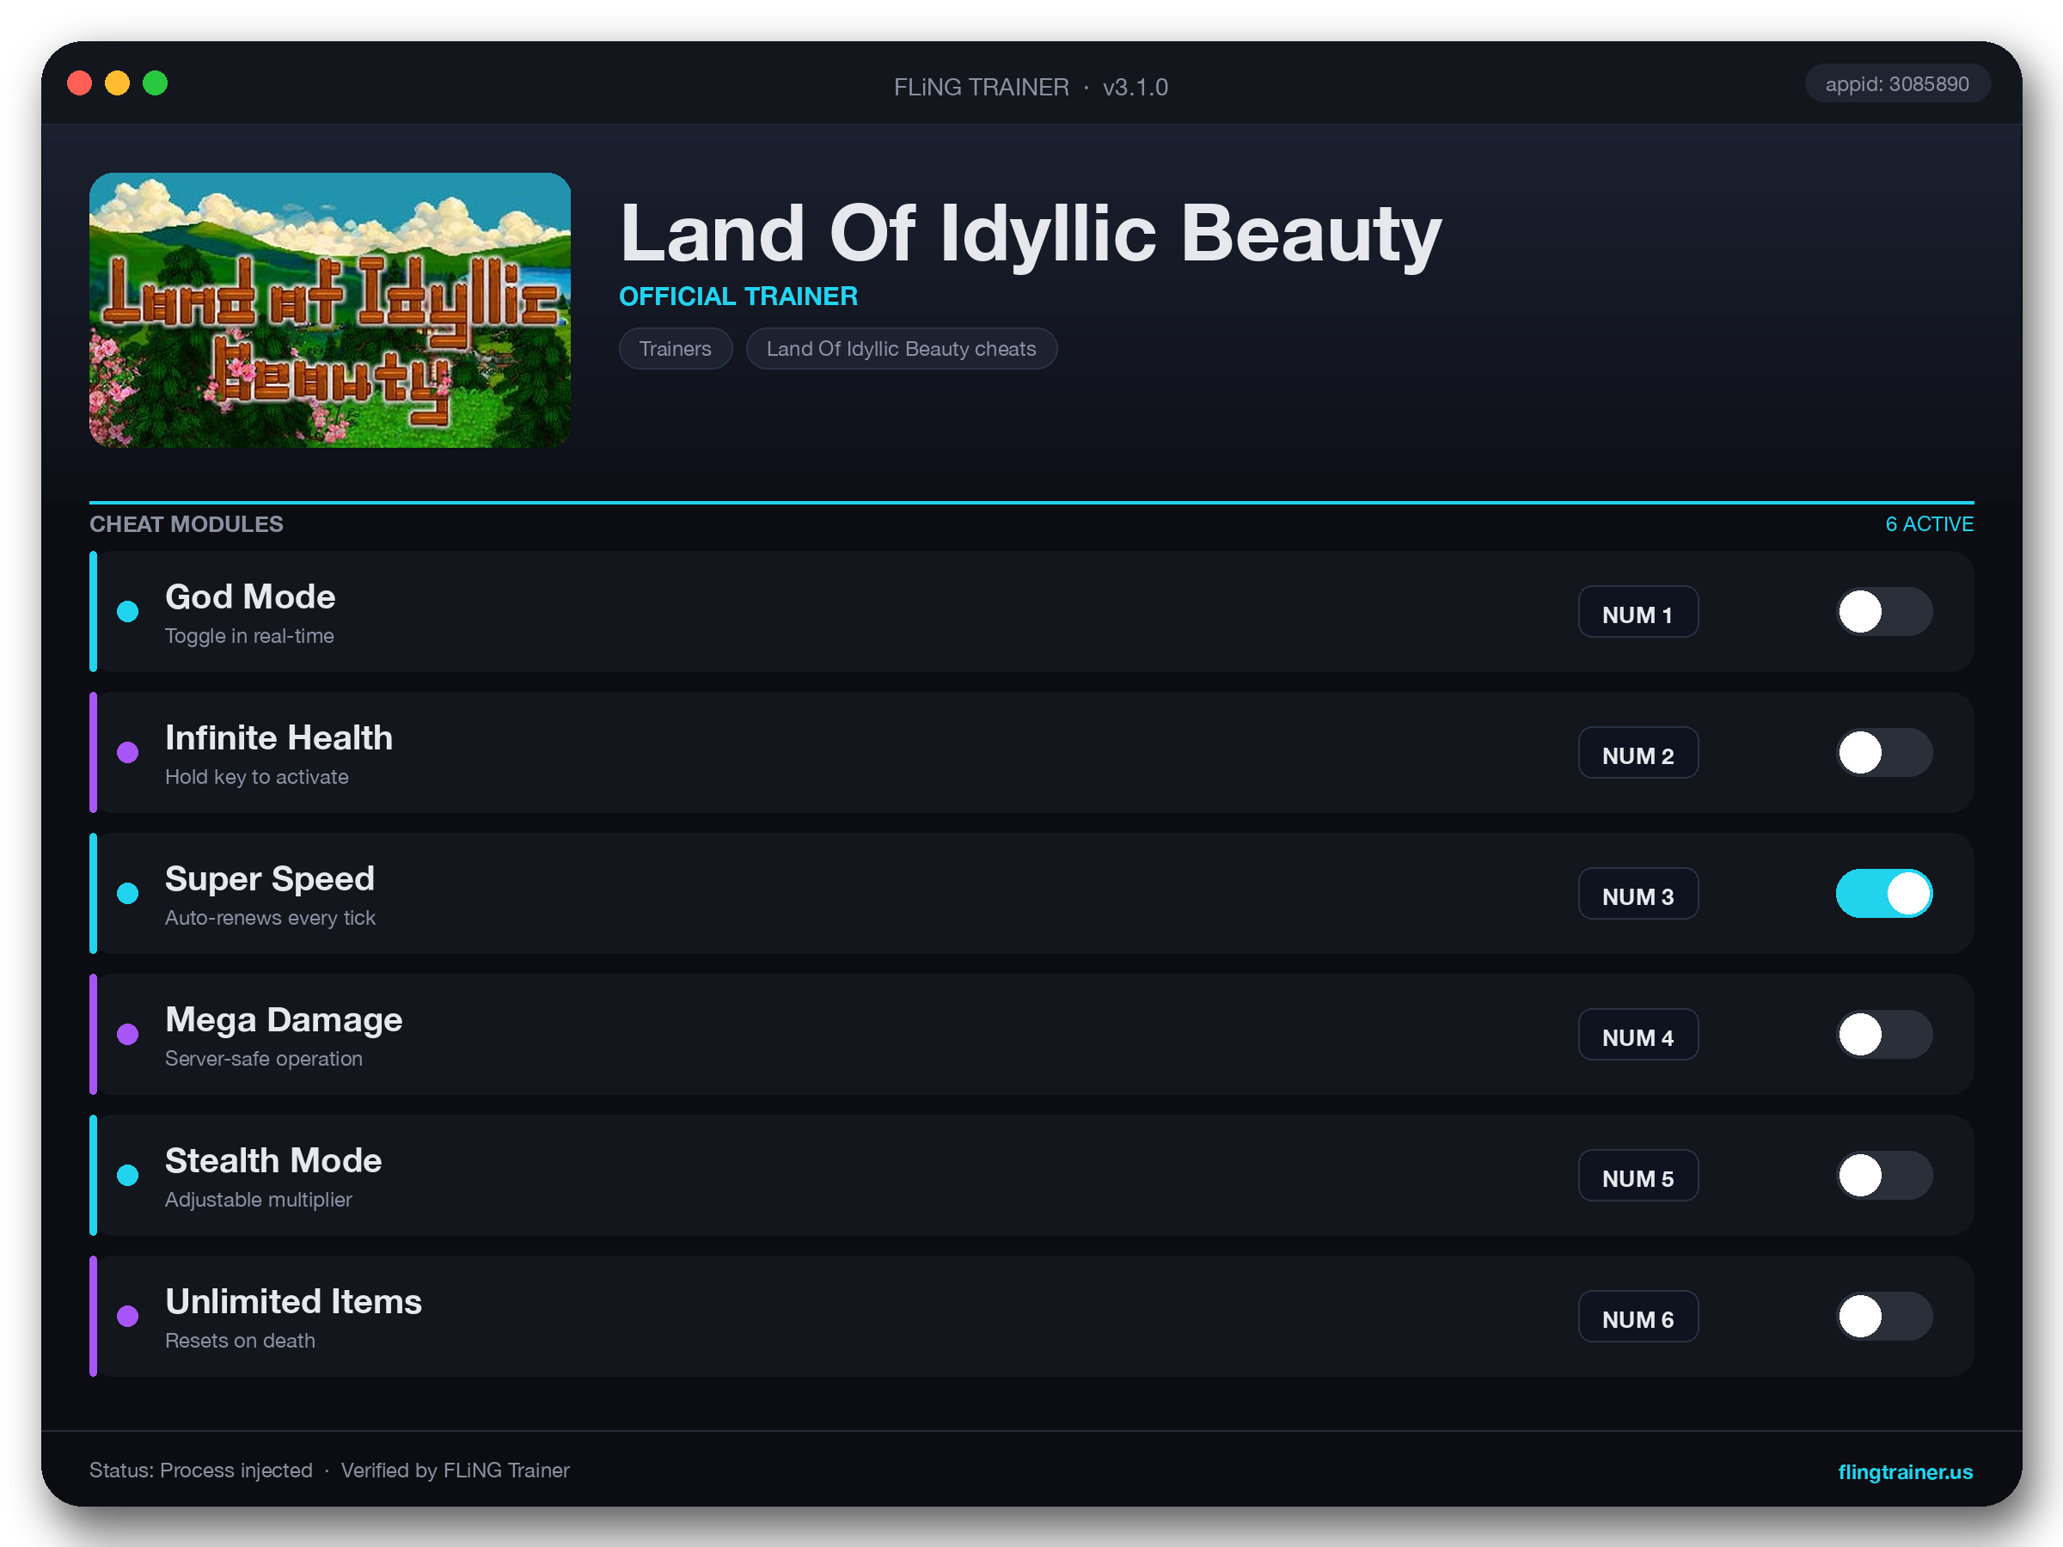The height and width of the screenshot is (1547, 2063).
Task: Click the purple dot beside Infinite Health
Action: point(128,753)
